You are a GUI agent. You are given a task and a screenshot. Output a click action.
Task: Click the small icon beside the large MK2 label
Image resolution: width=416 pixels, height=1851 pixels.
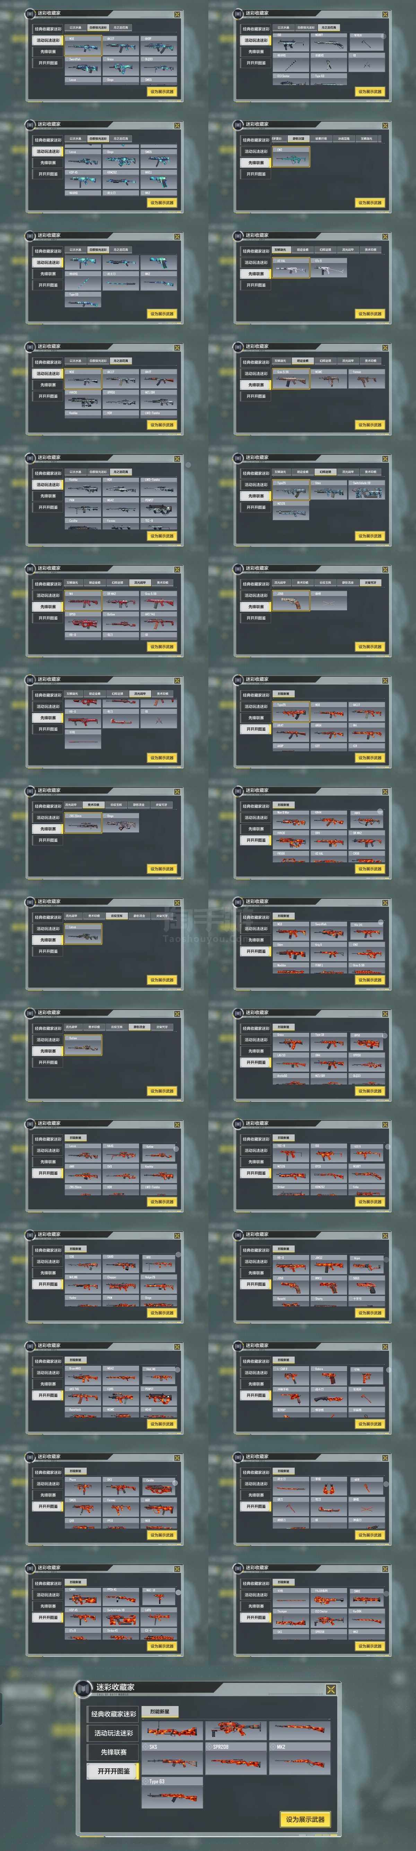(x=272, y=1747)
